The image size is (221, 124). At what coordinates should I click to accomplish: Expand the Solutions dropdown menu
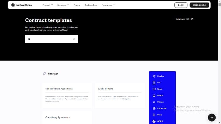[x=63, y=5]
